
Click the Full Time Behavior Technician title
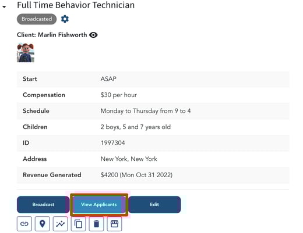click(76, 5)
